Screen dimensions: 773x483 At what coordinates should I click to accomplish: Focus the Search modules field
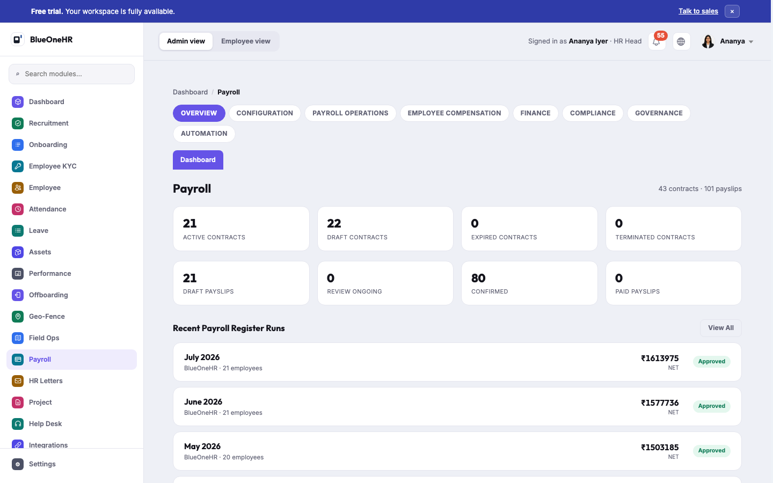pyautogui.click(x=71, y=74)
